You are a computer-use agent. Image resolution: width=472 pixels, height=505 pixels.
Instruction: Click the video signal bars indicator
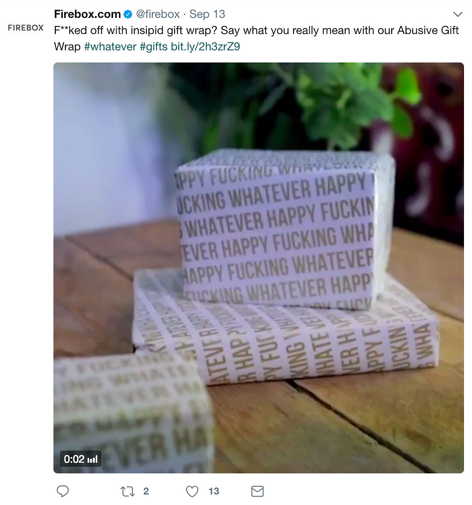tap(93, 459)
